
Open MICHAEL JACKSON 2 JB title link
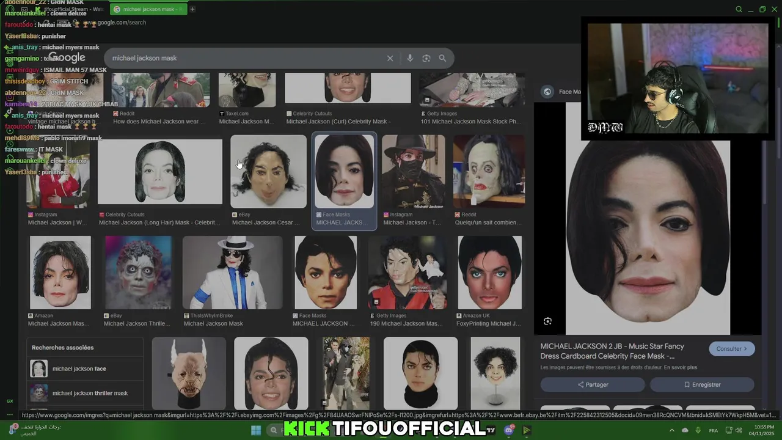point(612,351)
